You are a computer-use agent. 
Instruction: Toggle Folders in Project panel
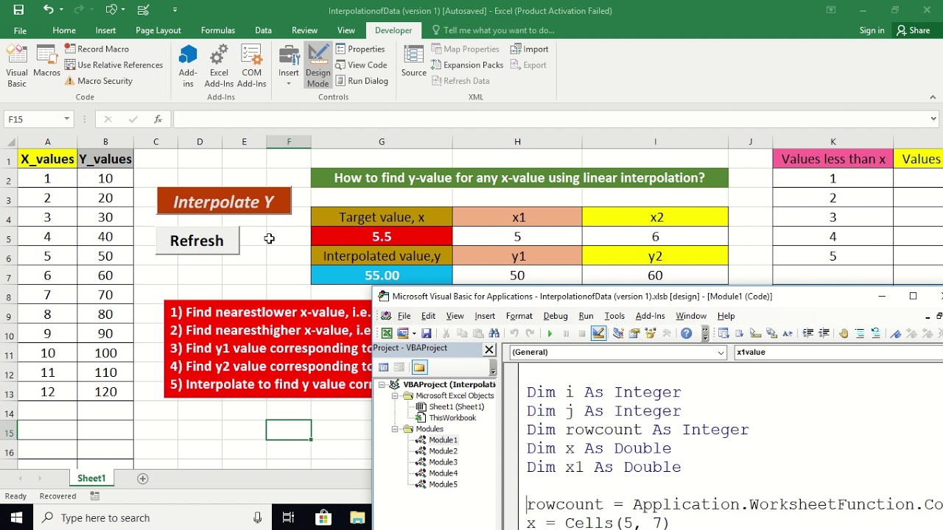pyautogui.click(x=419, y=367)
